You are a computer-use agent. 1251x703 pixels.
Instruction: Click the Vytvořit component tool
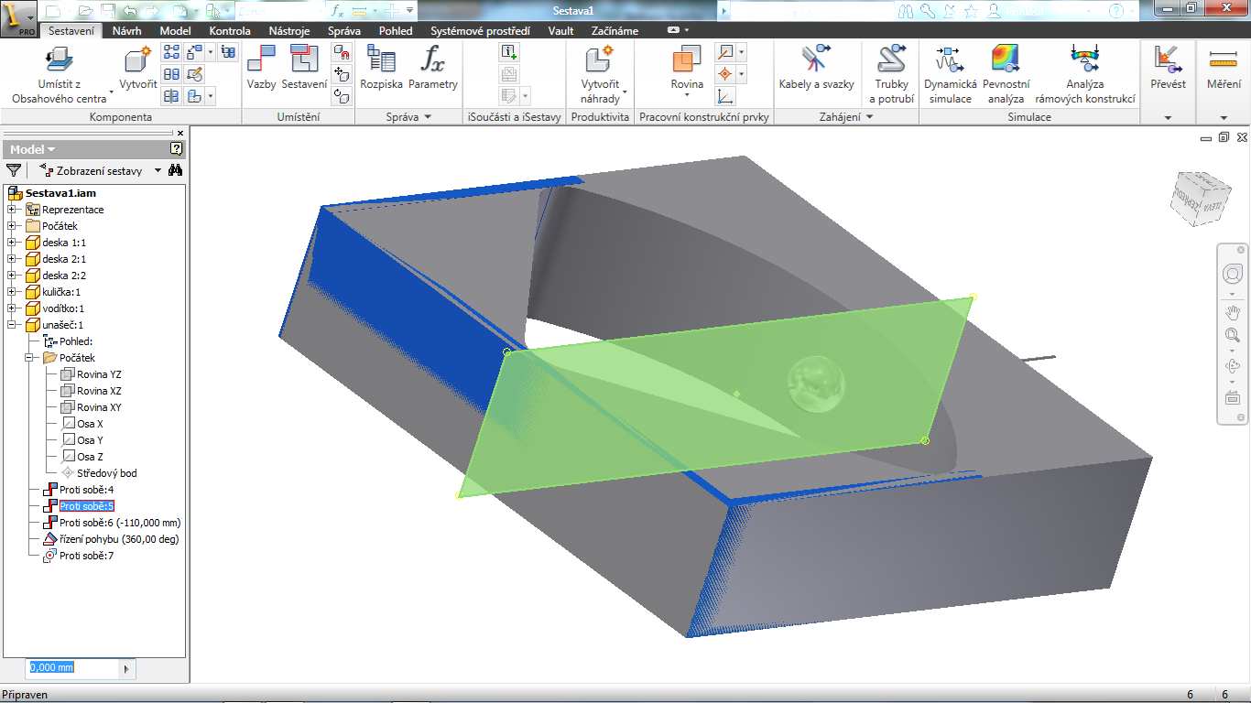(x=137, y=70)
